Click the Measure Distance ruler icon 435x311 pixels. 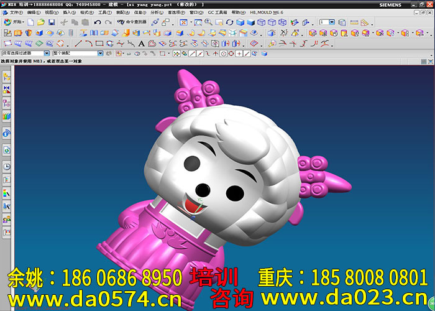pyautogui.click(x=354, y=22)
